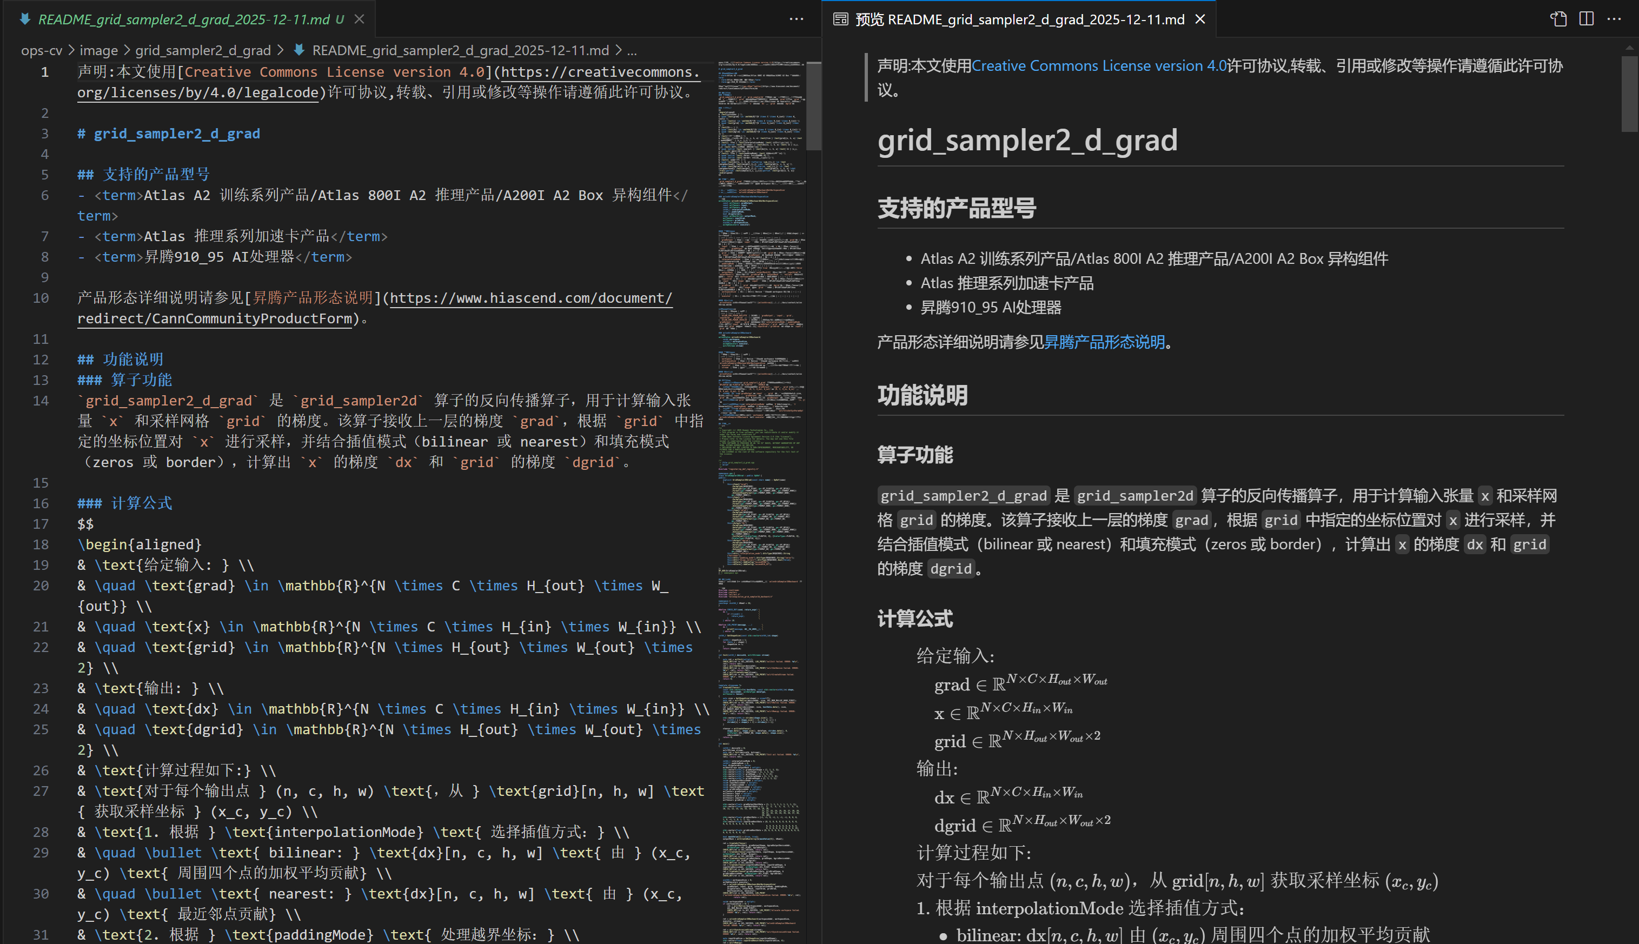The height and width of the screenshot is (944, 1639).
Task: Click the Show Source icon in preview toolbar
Action: (1558, 19)
